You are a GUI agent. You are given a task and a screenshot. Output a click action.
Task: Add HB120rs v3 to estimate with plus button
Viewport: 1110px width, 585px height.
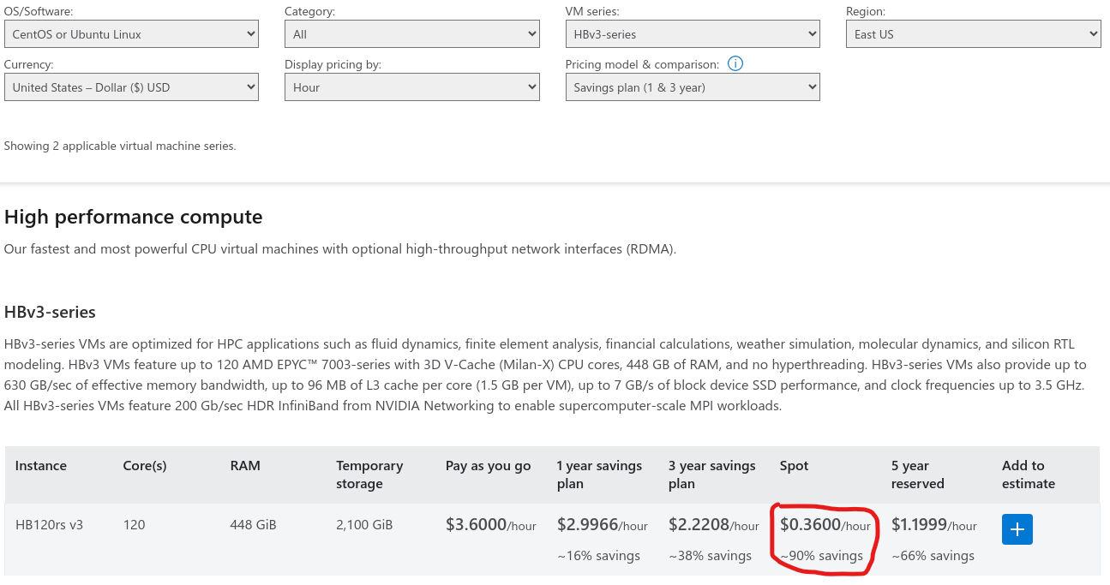(1017, 529)
